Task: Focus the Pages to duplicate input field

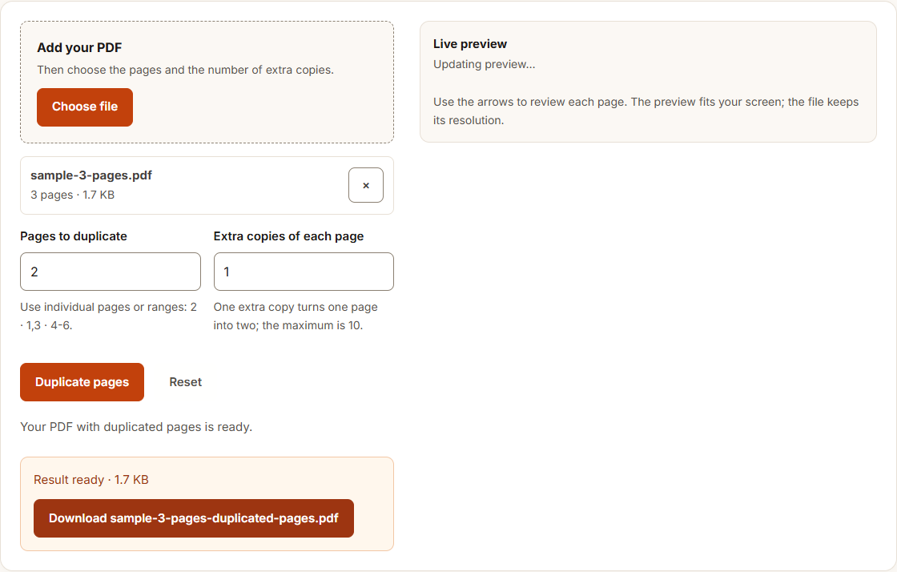Action: coord(111,272)
